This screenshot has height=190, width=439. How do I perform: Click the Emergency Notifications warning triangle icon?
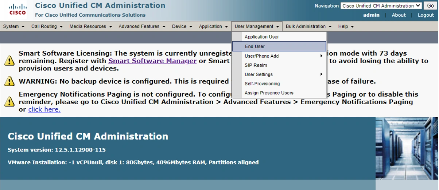9,101
